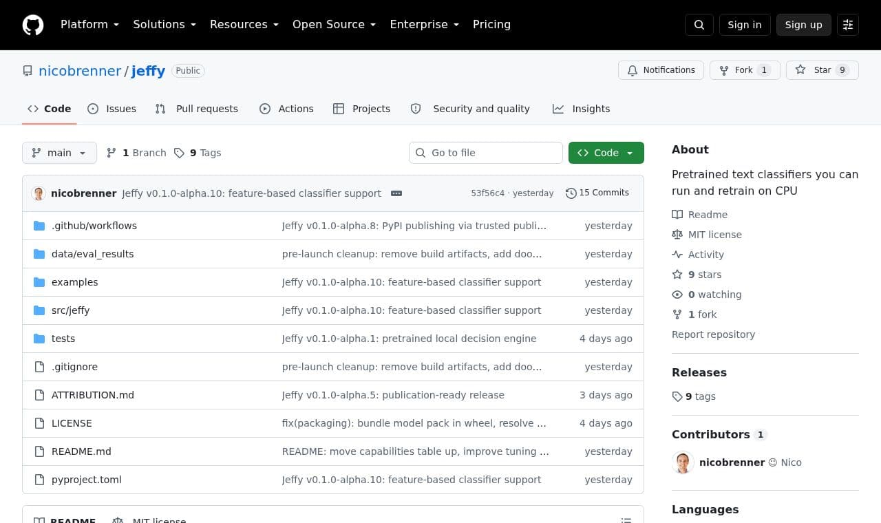Click the Sign up button
The image size is (881, 523).
pos(804,25)
